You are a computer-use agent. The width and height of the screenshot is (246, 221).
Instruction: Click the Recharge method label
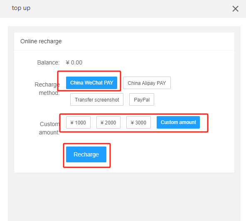coord(47,89)
